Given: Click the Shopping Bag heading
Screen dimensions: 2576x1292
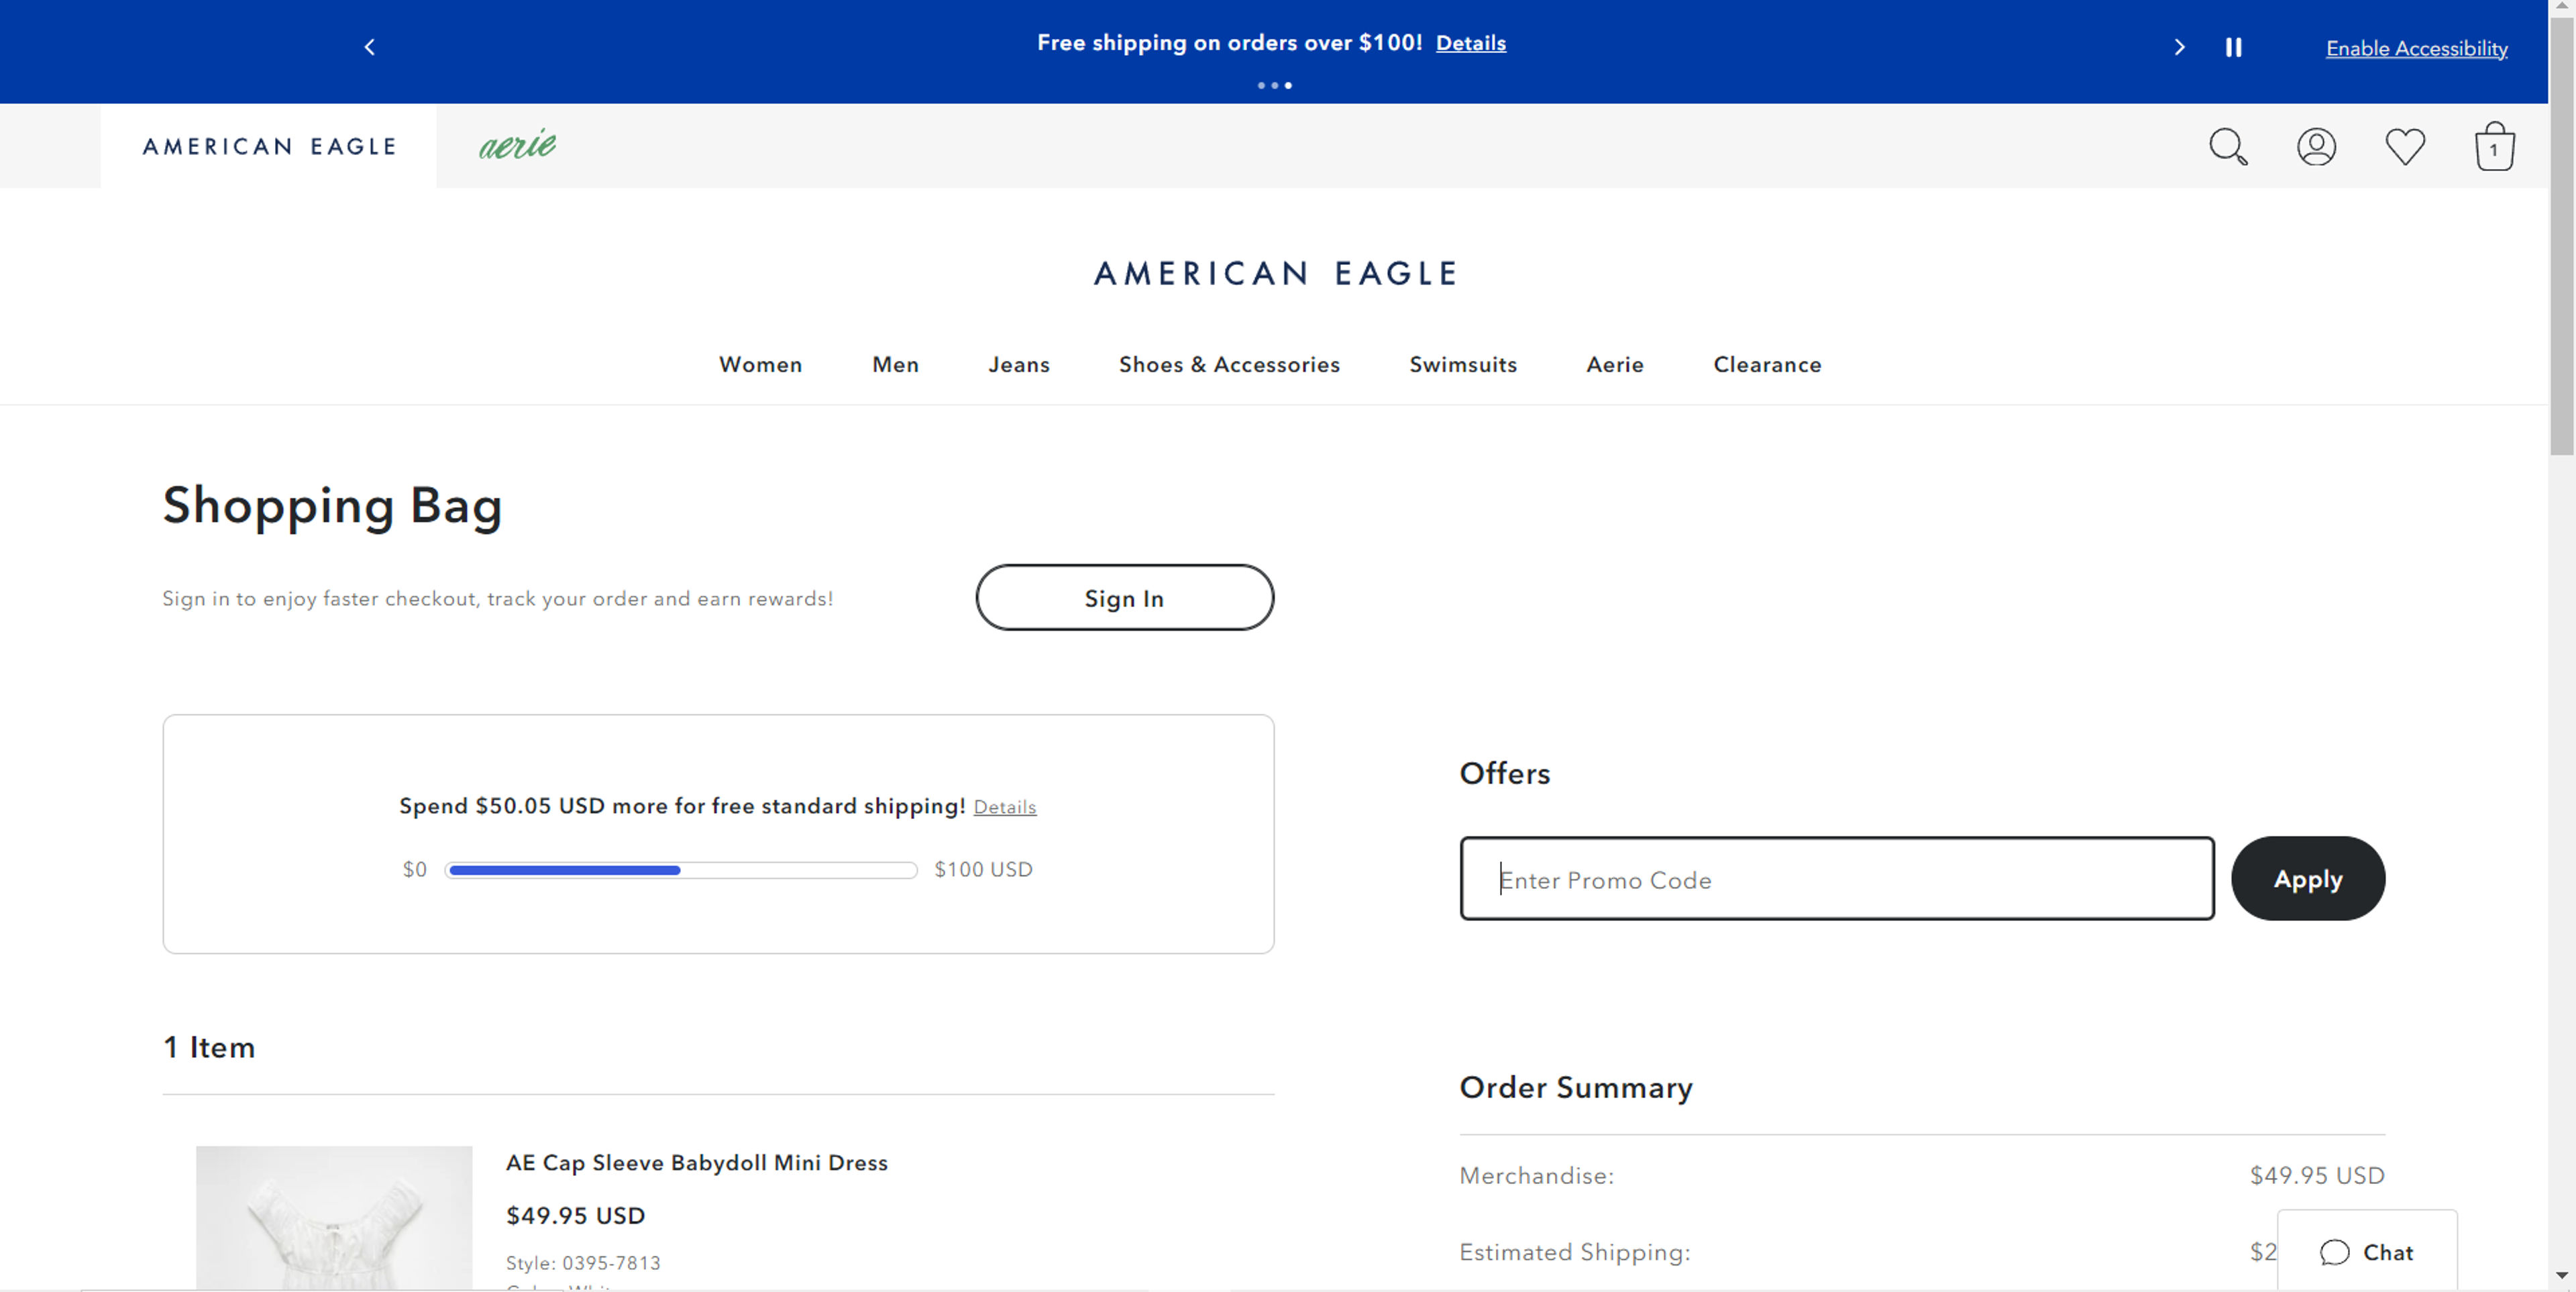Looking at the screenshot, I should pyautogui.click(x=332, y=506).
